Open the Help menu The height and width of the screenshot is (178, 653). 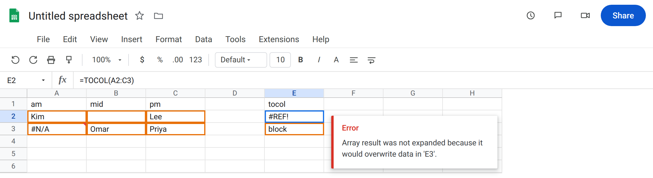tap(321, 39)
